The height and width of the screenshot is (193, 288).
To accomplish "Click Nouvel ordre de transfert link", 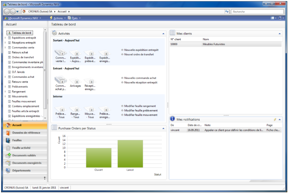I will [x=139, y=55].
